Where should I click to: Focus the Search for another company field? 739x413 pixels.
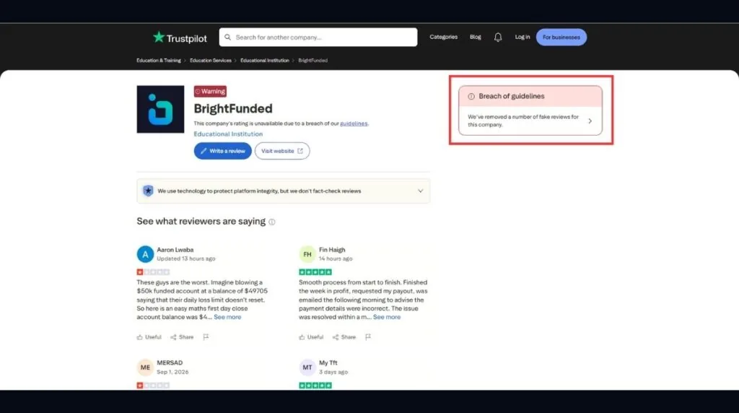click(318, 38)
